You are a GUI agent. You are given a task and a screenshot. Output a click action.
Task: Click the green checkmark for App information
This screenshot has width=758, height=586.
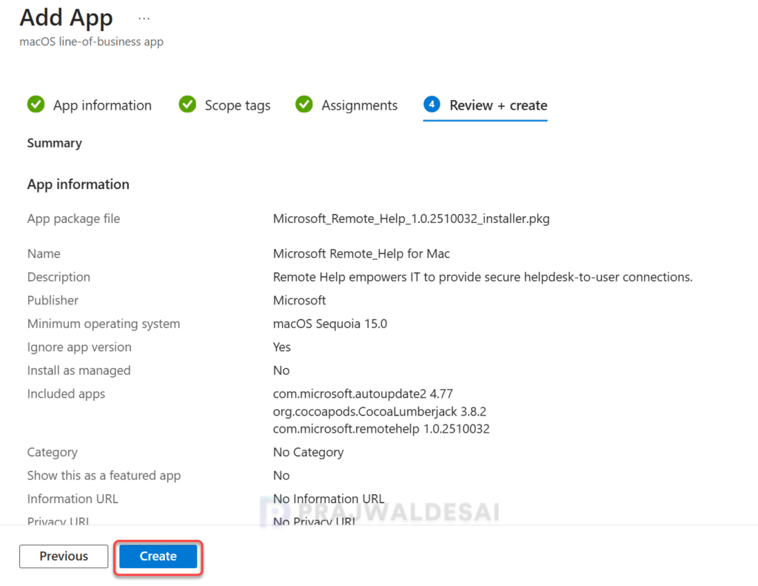pyautogui.click(x=36, y=104)
